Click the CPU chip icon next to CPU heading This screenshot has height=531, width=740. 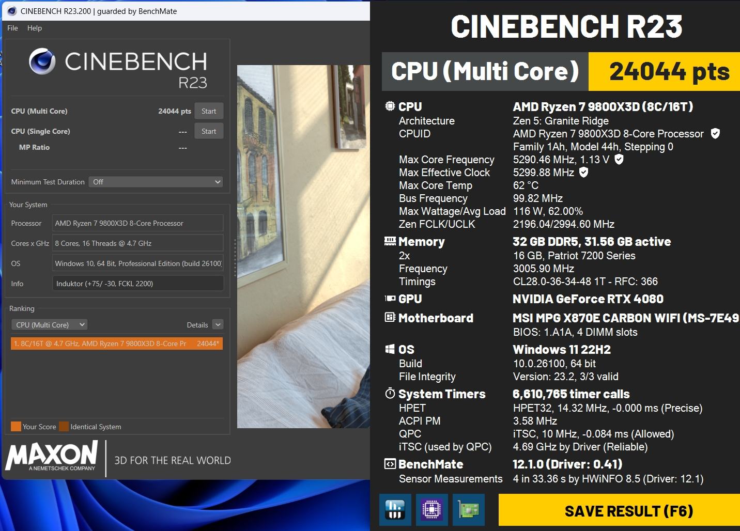(390, 106)
